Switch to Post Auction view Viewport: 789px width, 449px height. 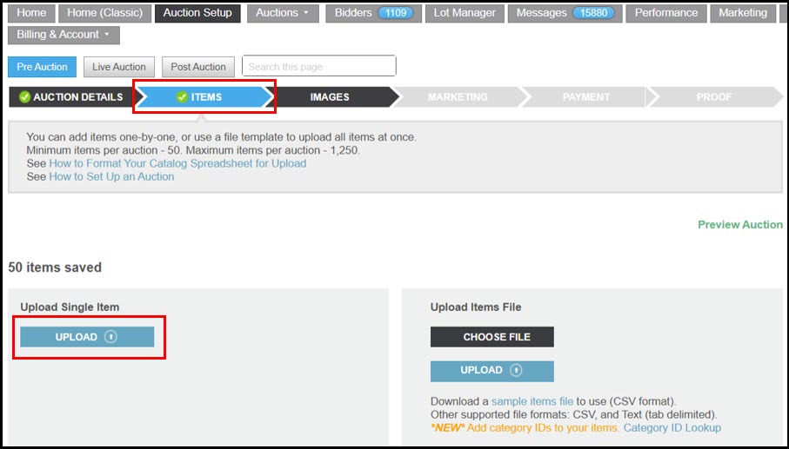197,67
